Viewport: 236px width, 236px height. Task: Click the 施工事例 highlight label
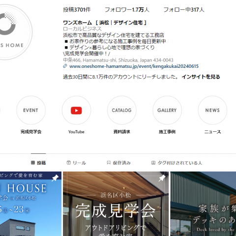coord(167,132)
